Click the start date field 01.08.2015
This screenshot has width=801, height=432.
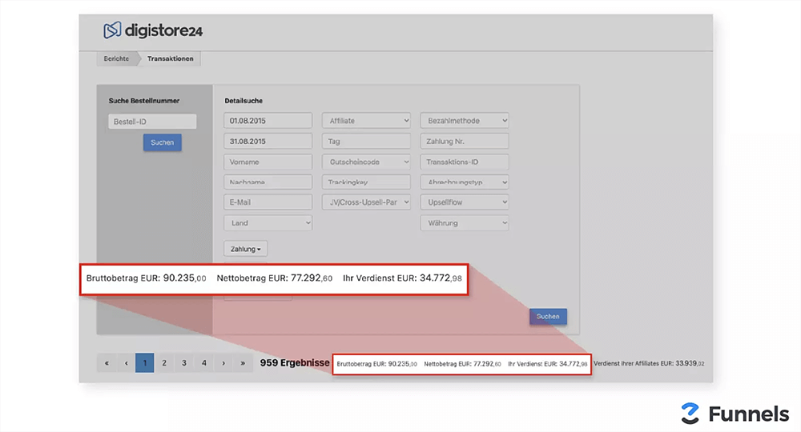(x=268, y=120)
